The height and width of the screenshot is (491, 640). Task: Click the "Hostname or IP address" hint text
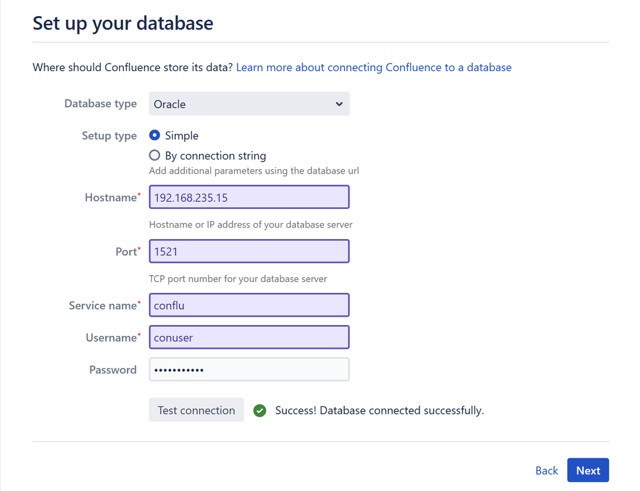tap(250, 224)
